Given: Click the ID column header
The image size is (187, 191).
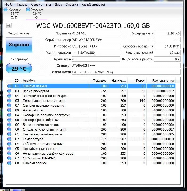Looking at the screenshot, I should pos(17,80).
